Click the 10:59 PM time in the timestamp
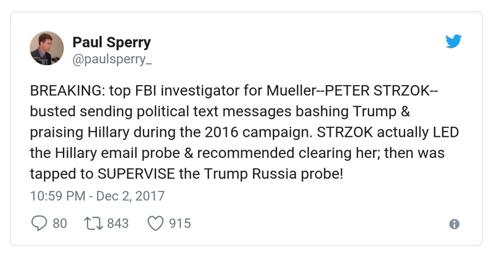Image resolution: width=496 pixels, height=261 pixels. (x=57, y=196)
